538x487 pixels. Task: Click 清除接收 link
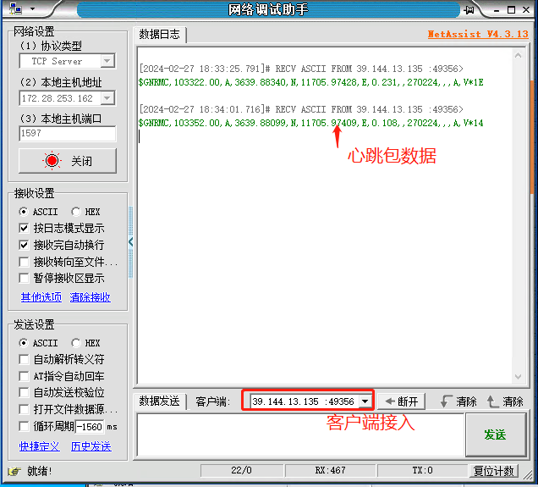point(91,297)
